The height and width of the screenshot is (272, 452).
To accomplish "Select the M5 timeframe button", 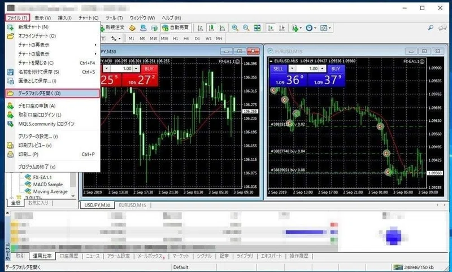I will coord(142,38).
